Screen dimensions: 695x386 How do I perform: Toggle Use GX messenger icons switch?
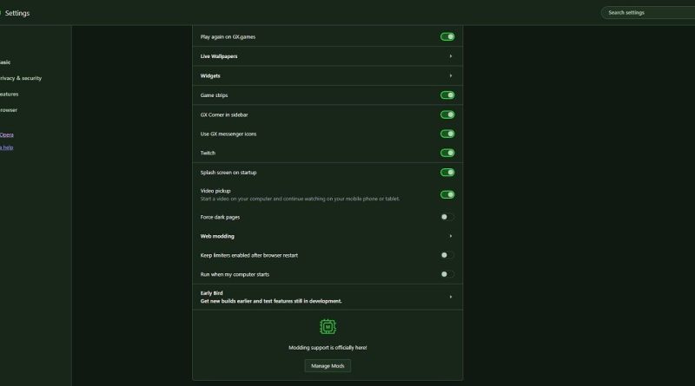tap(447, 134)
